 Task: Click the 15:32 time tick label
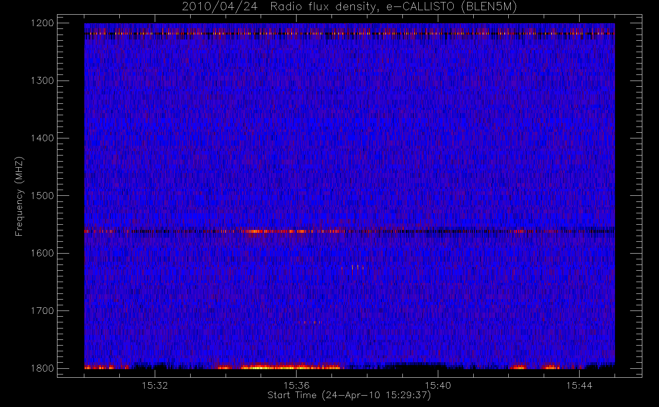coord(155,385)
